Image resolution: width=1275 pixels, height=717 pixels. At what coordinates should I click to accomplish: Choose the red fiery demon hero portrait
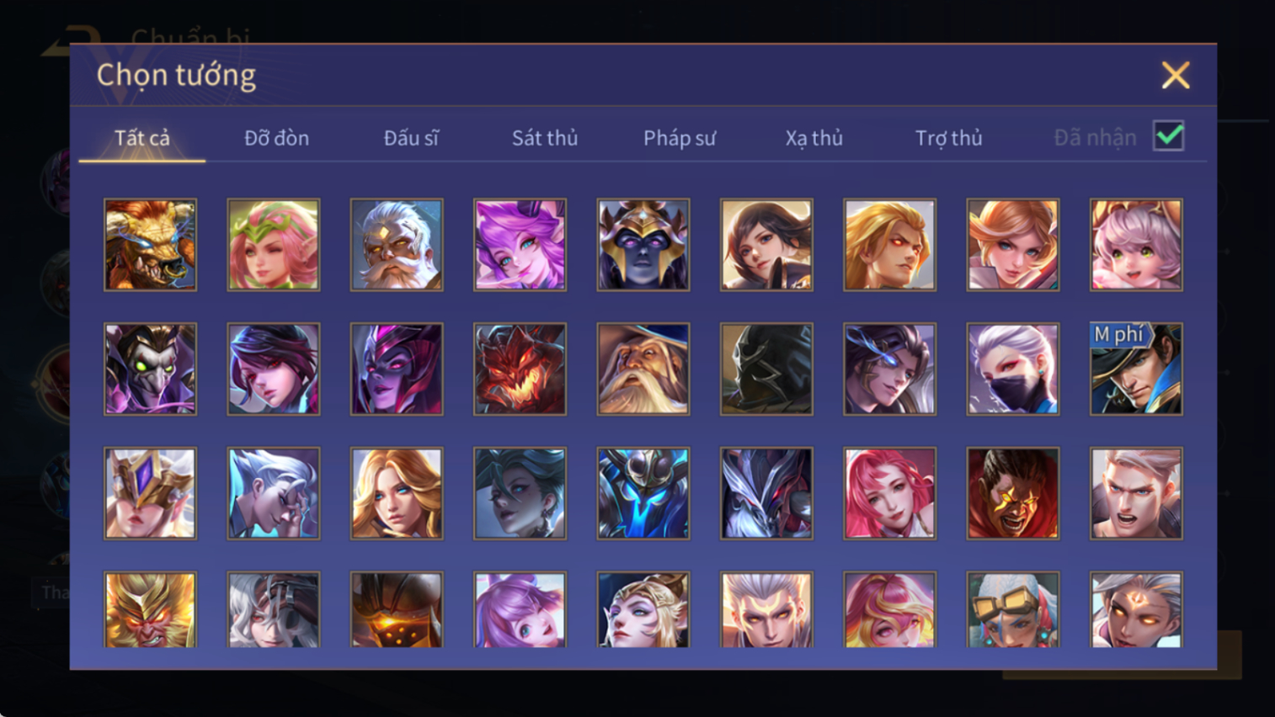tap(520, 369)
